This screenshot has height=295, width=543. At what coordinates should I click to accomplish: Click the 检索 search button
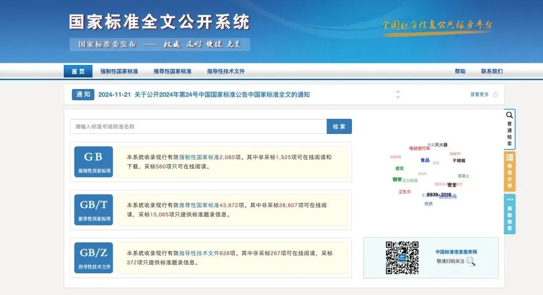pyautogui.click(x=339, y=126)
